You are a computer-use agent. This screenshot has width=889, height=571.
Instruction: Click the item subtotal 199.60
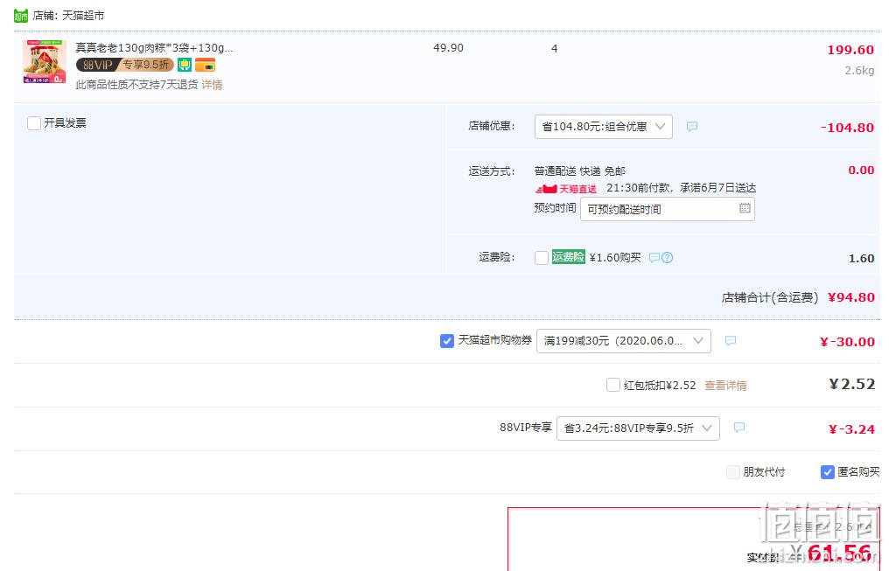[850, 50]
